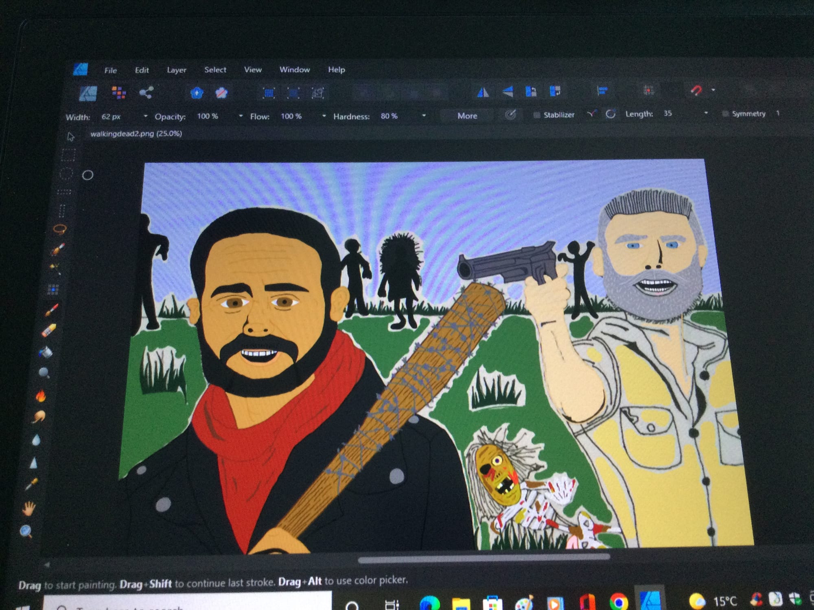Viewport: 814px width, 610px height.
Task: Expand the Length value dropdown
Action: [x=706, y=113]
